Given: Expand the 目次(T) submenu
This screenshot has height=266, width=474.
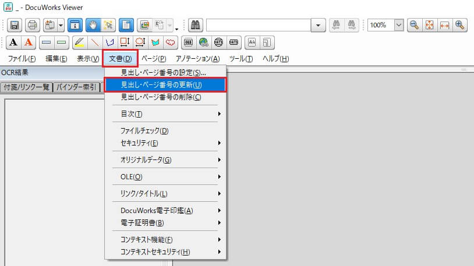Looking at the screenshot, I should pyautogui.click(x=165, y=114).
